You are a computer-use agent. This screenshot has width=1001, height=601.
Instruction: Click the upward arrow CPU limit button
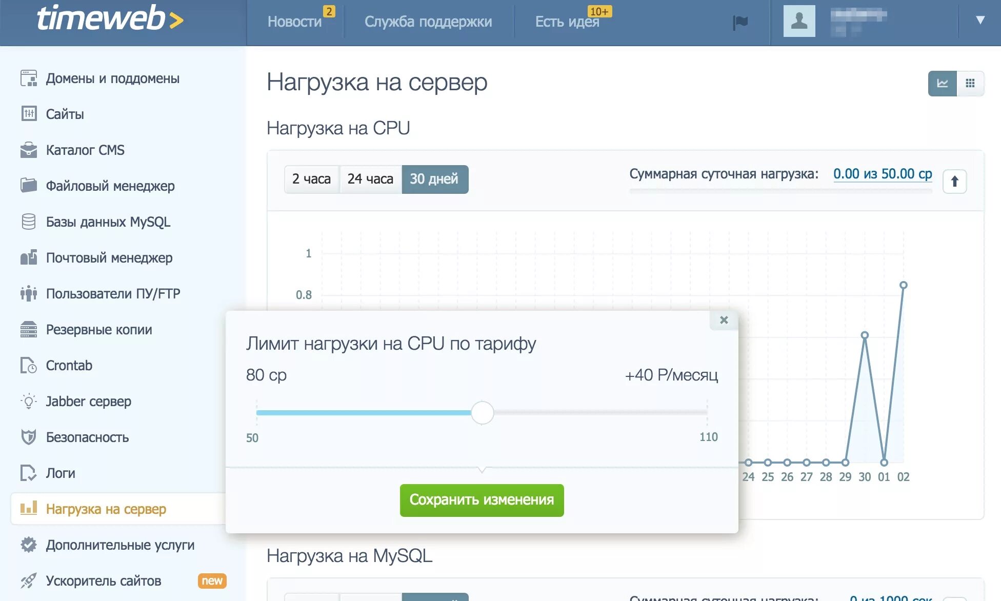pyautogui.click(x=955, y=181)
